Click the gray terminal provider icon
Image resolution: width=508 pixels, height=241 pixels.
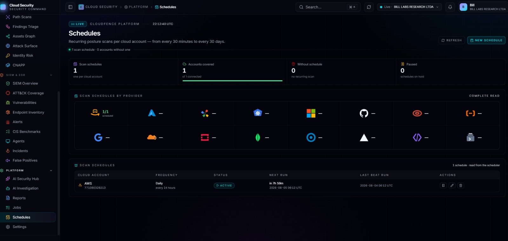[x=470, y=137]
